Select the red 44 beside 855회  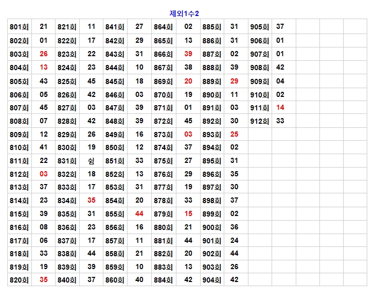click(139, 214)
